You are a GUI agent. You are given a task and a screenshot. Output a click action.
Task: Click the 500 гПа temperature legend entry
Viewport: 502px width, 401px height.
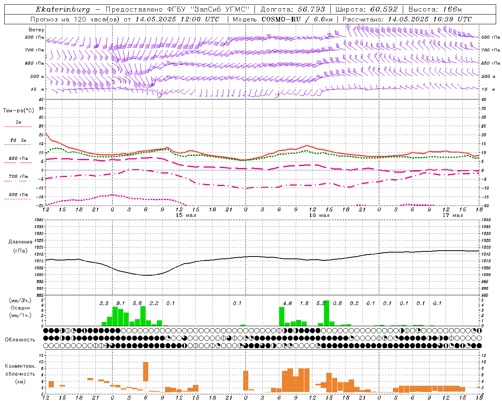click(x=18, y=195)
